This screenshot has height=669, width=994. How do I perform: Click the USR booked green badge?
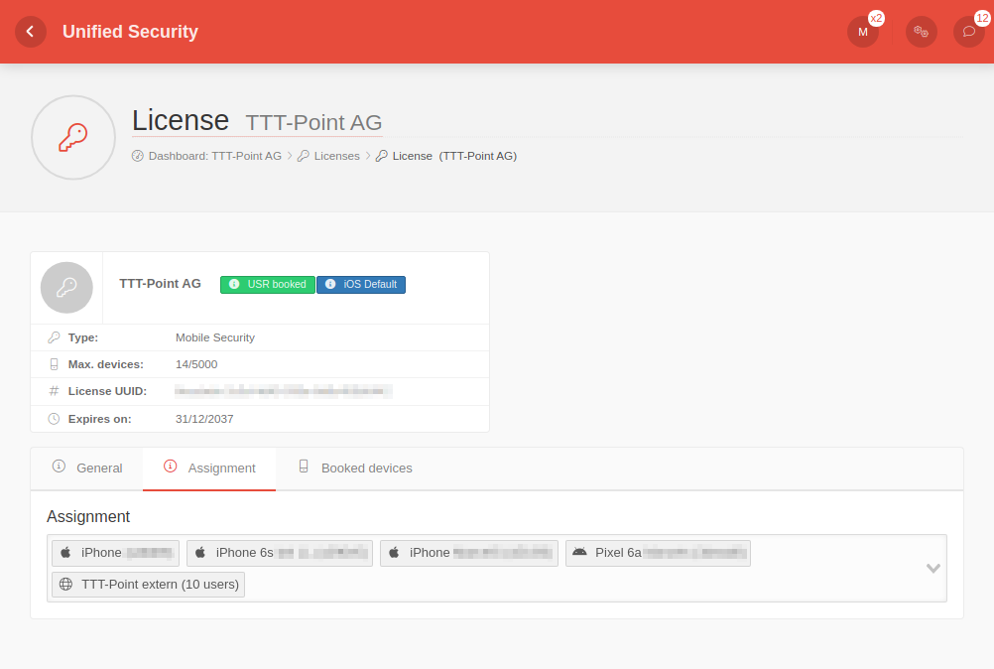pos(267,285)
